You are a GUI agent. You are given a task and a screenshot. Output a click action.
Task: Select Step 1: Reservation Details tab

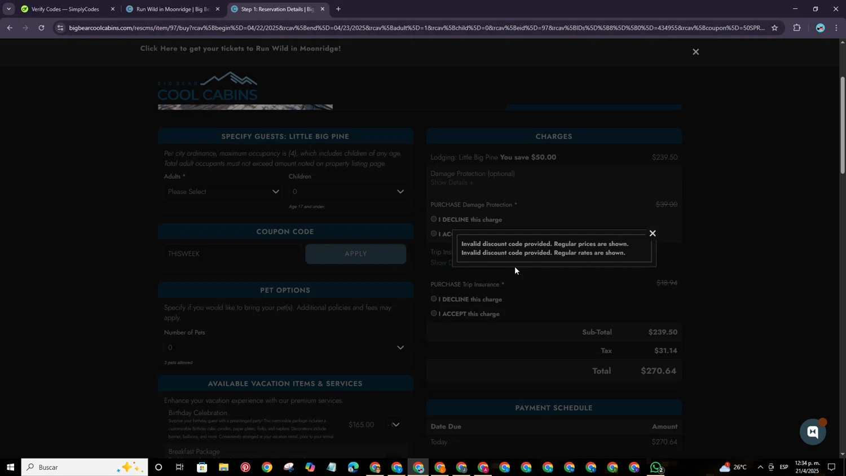coord(277,9)
